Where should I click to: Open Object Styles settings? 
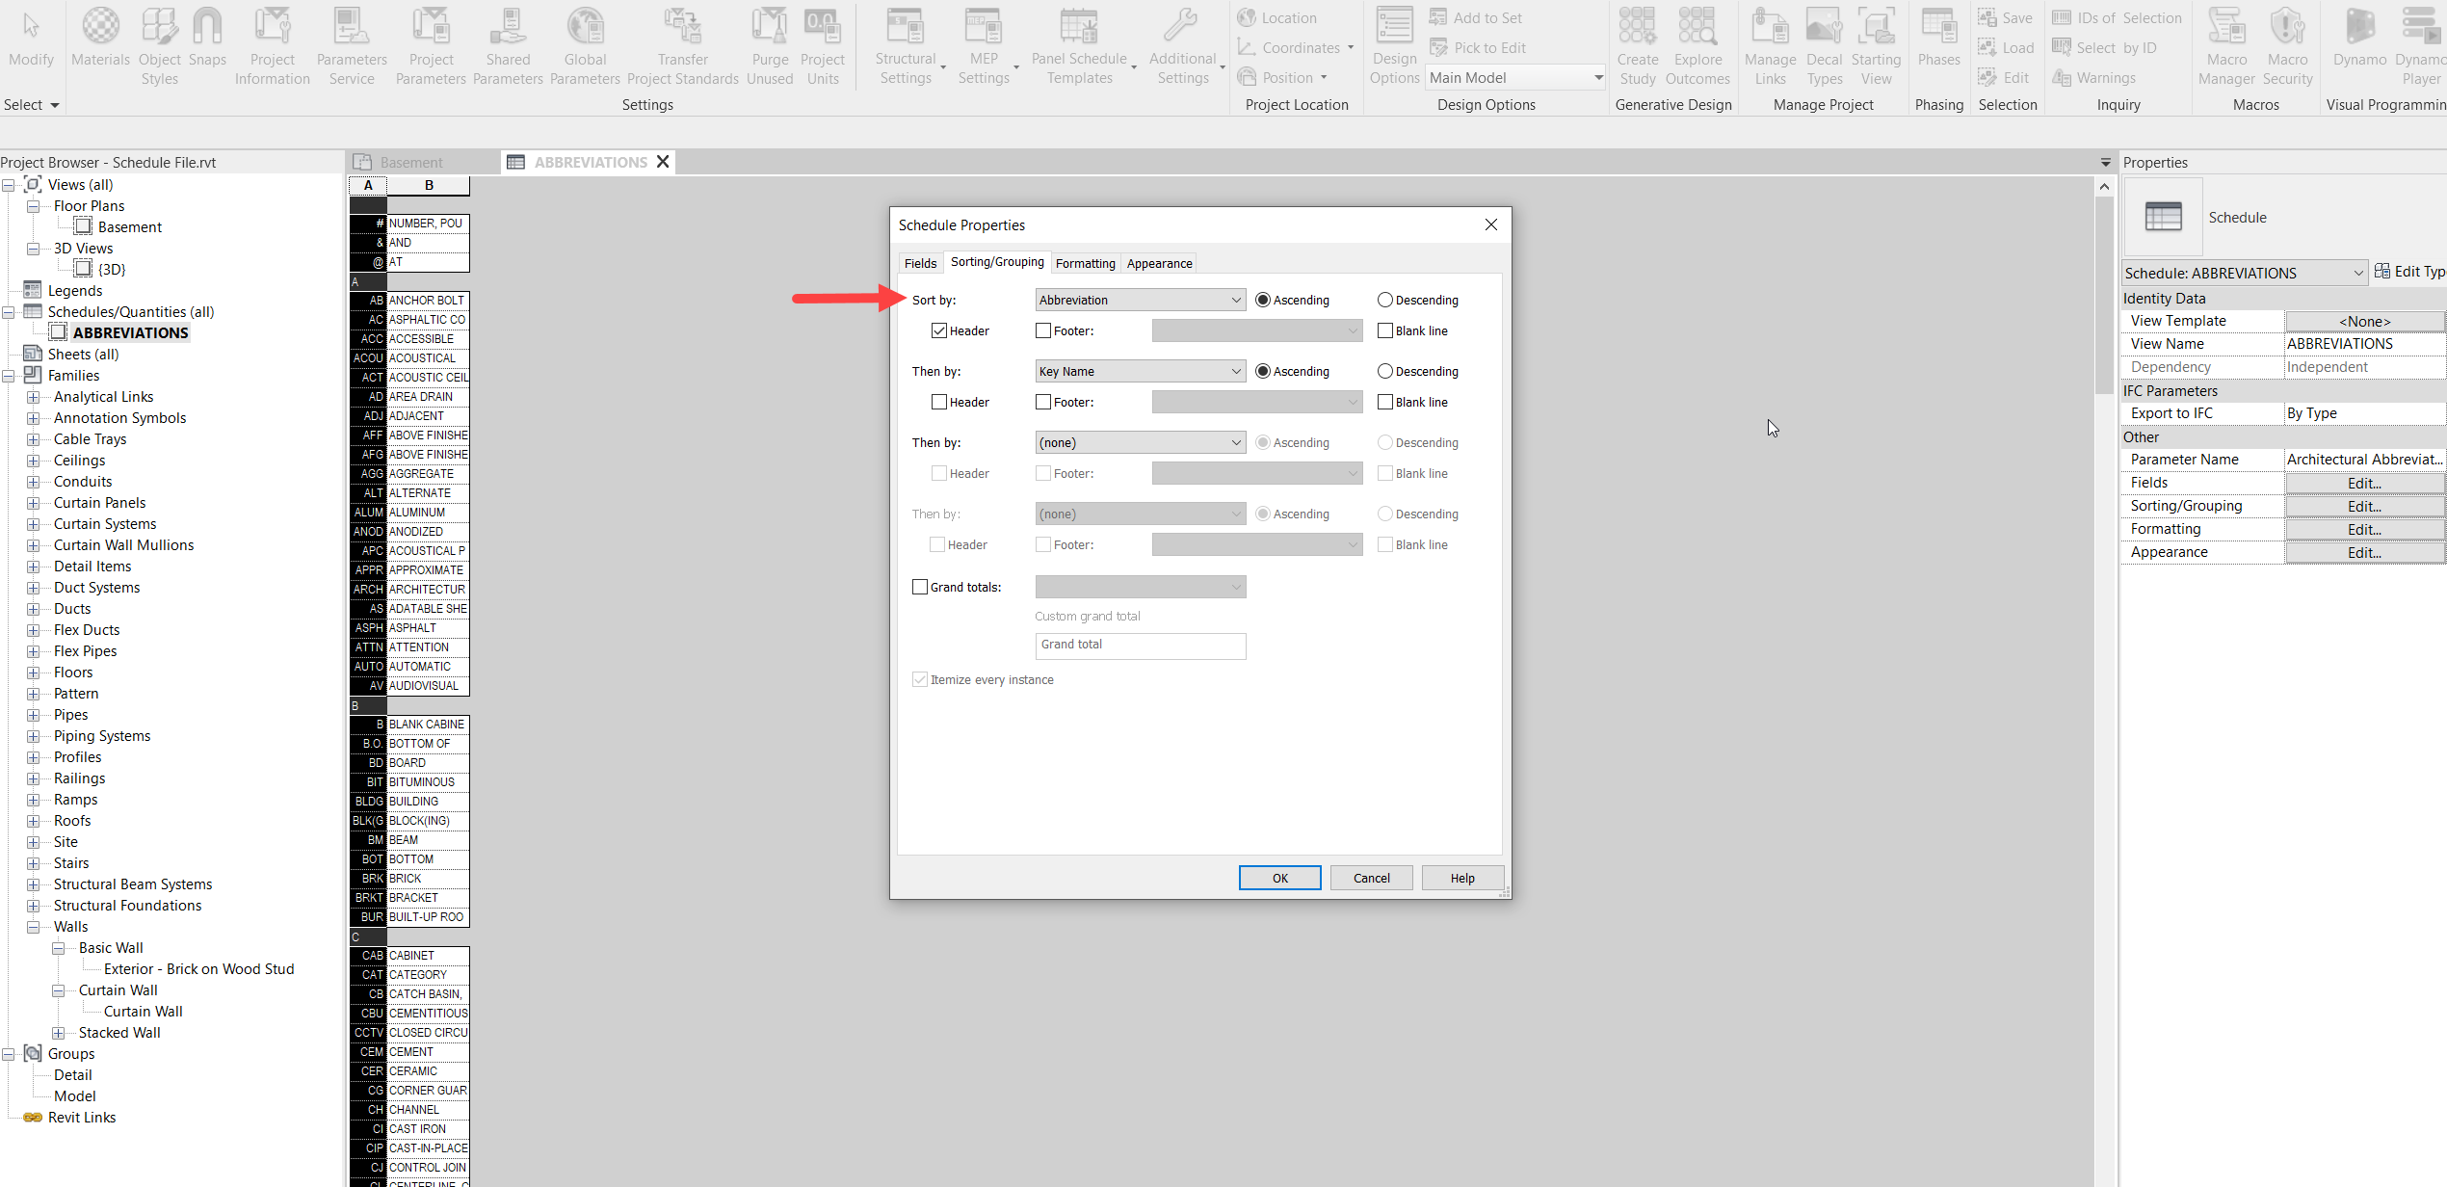click(x=159, y=43)
